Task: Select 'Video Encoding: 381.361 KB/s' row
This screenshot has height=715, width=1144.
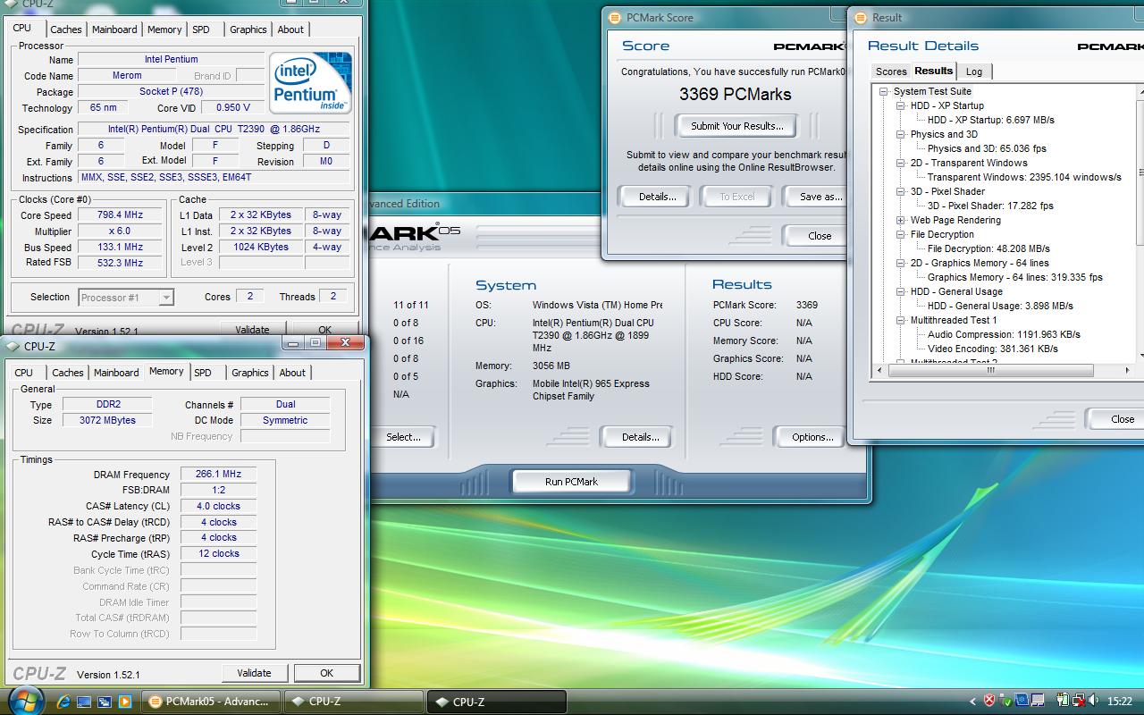Action: pyautogui.click(x=992, y=349)
